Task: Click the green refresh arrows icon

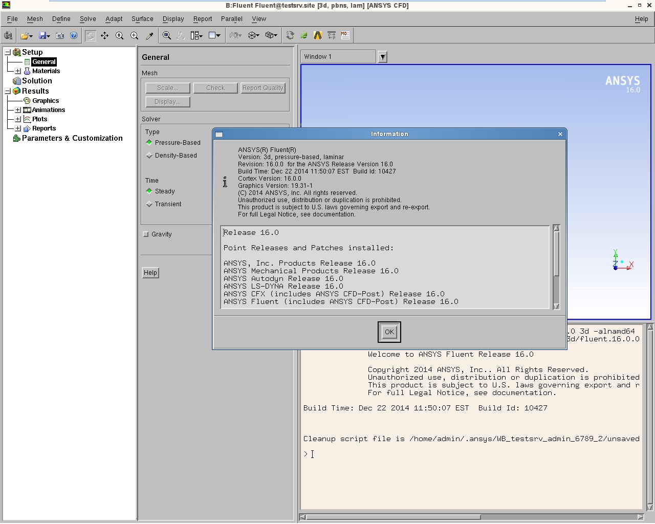Action: tap(304, 36)
